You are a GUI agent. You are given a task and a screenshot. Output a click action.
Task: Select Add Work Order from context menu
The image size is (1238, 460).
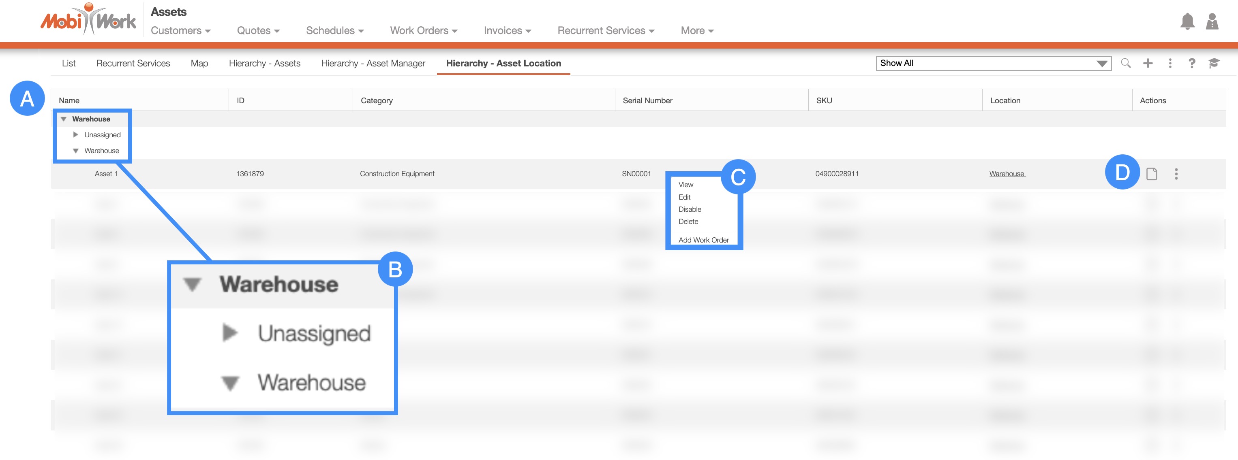pyautogui.click(x=703, y=240)
